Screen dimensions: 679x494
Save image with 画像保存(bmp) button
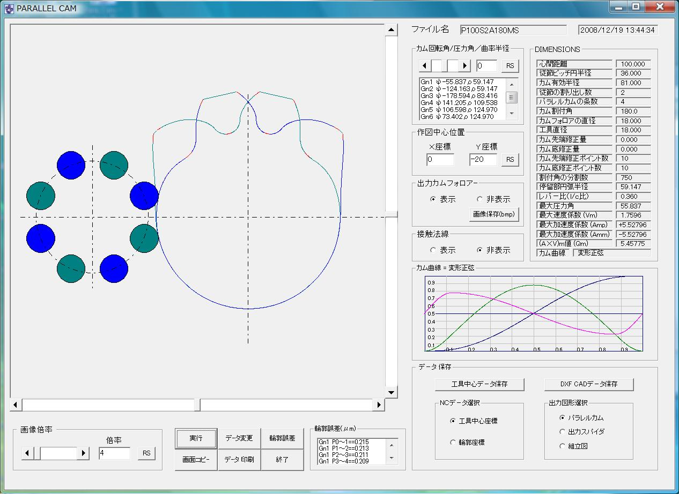click(x=494, y=214)
